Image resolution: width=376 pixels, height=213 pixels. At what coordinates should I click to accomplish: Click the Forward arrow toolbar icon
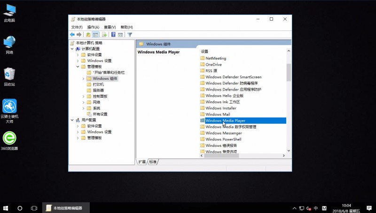(79, 35)
